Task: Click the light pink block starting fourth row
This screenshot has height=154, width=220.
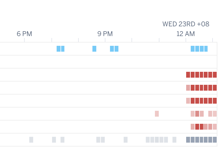Action: [188, 88]
